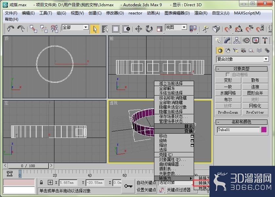The height and width of the screenshot is (197, 275).
Task: Open the Utilities hammer panel tab
Action: coord(265,41)
